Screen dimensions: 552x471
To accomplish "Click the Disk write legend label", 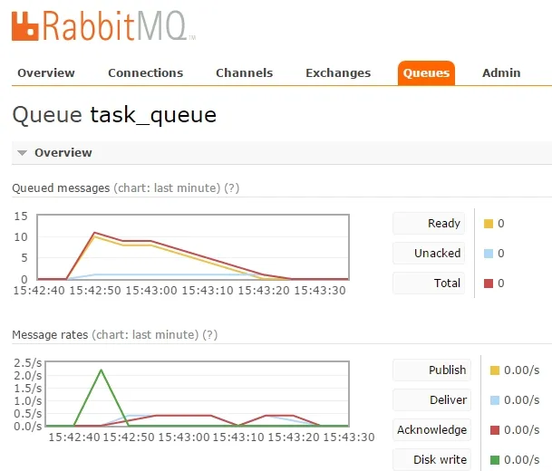I will [432, 459].
